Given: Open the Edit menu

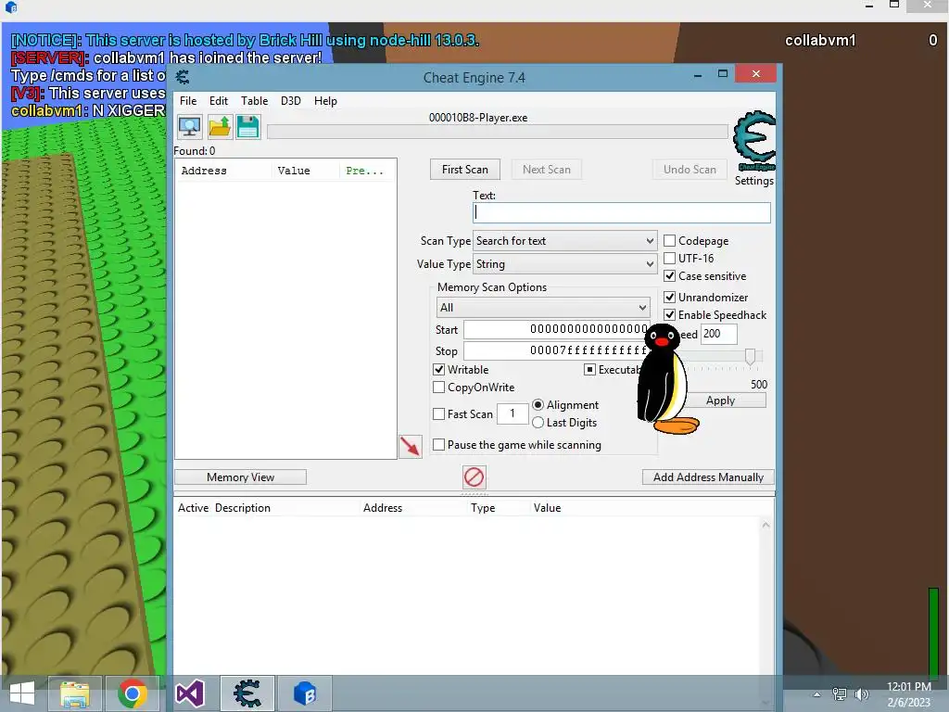Looking at the screenshot, I should (219, 101).
